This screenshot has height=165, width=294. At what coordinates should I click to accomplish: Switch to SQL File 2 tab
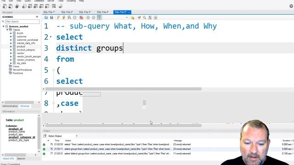[x=67, y=12]
